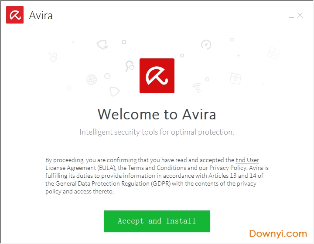Click the faded plain shield below globe

coord(115,91)
